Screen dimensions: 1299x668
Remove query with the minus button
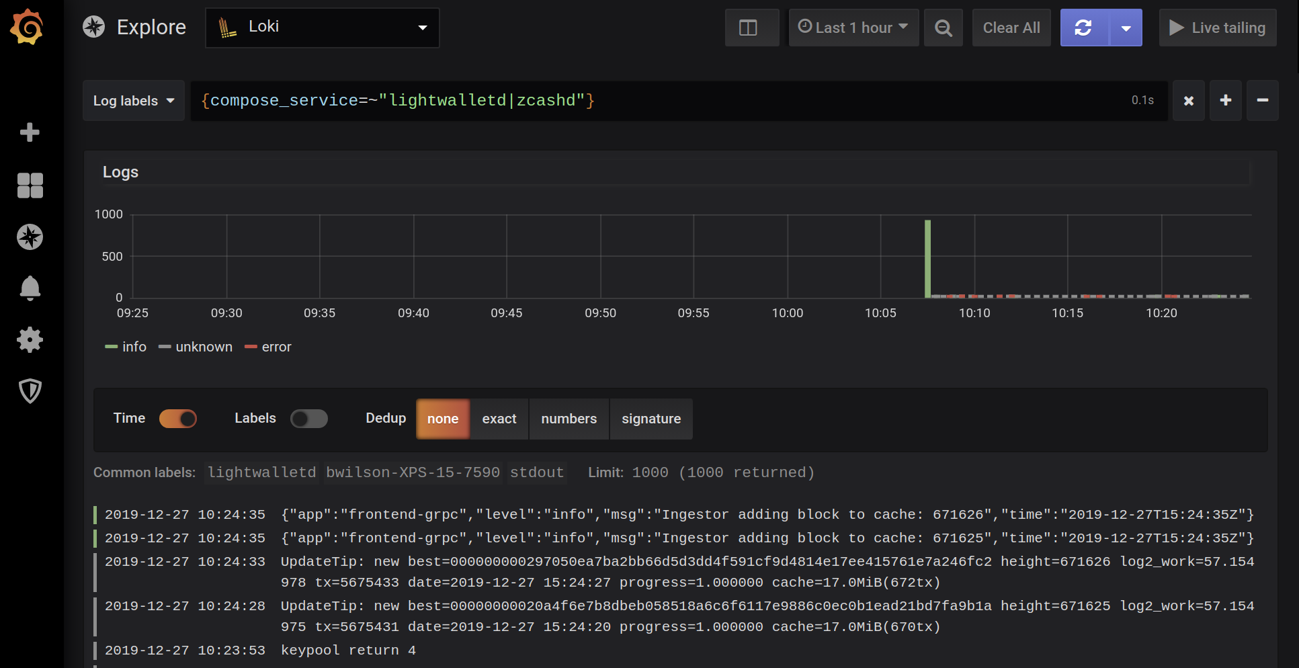[x=1263, y=101]
